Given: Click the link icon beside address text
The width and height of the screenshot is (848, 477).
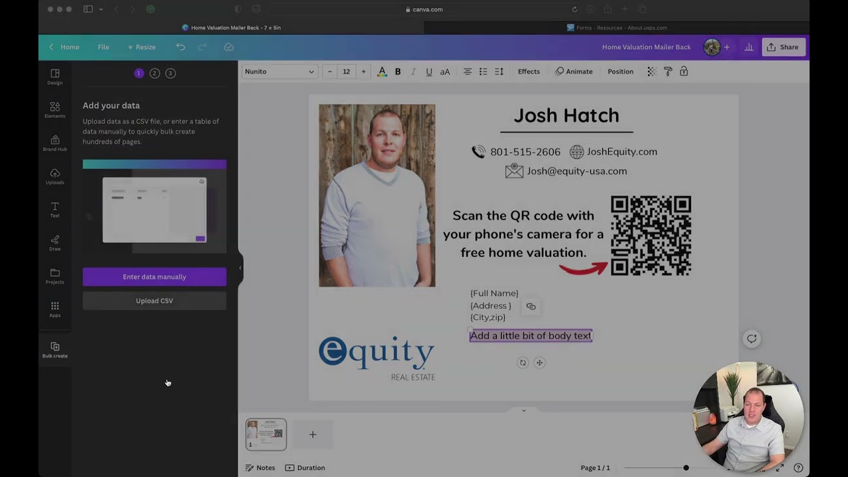Looking at the screenshot, I should tap(531, 307).
